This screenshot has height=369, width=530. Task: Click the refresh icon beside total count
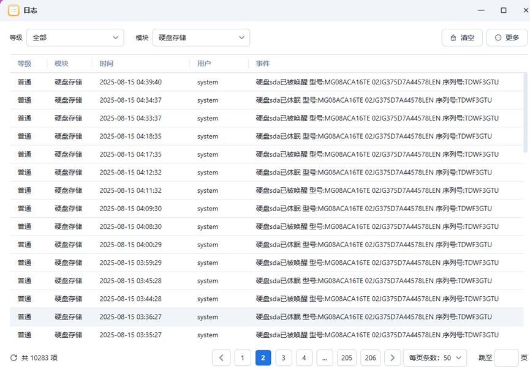(x=13, y=357)
